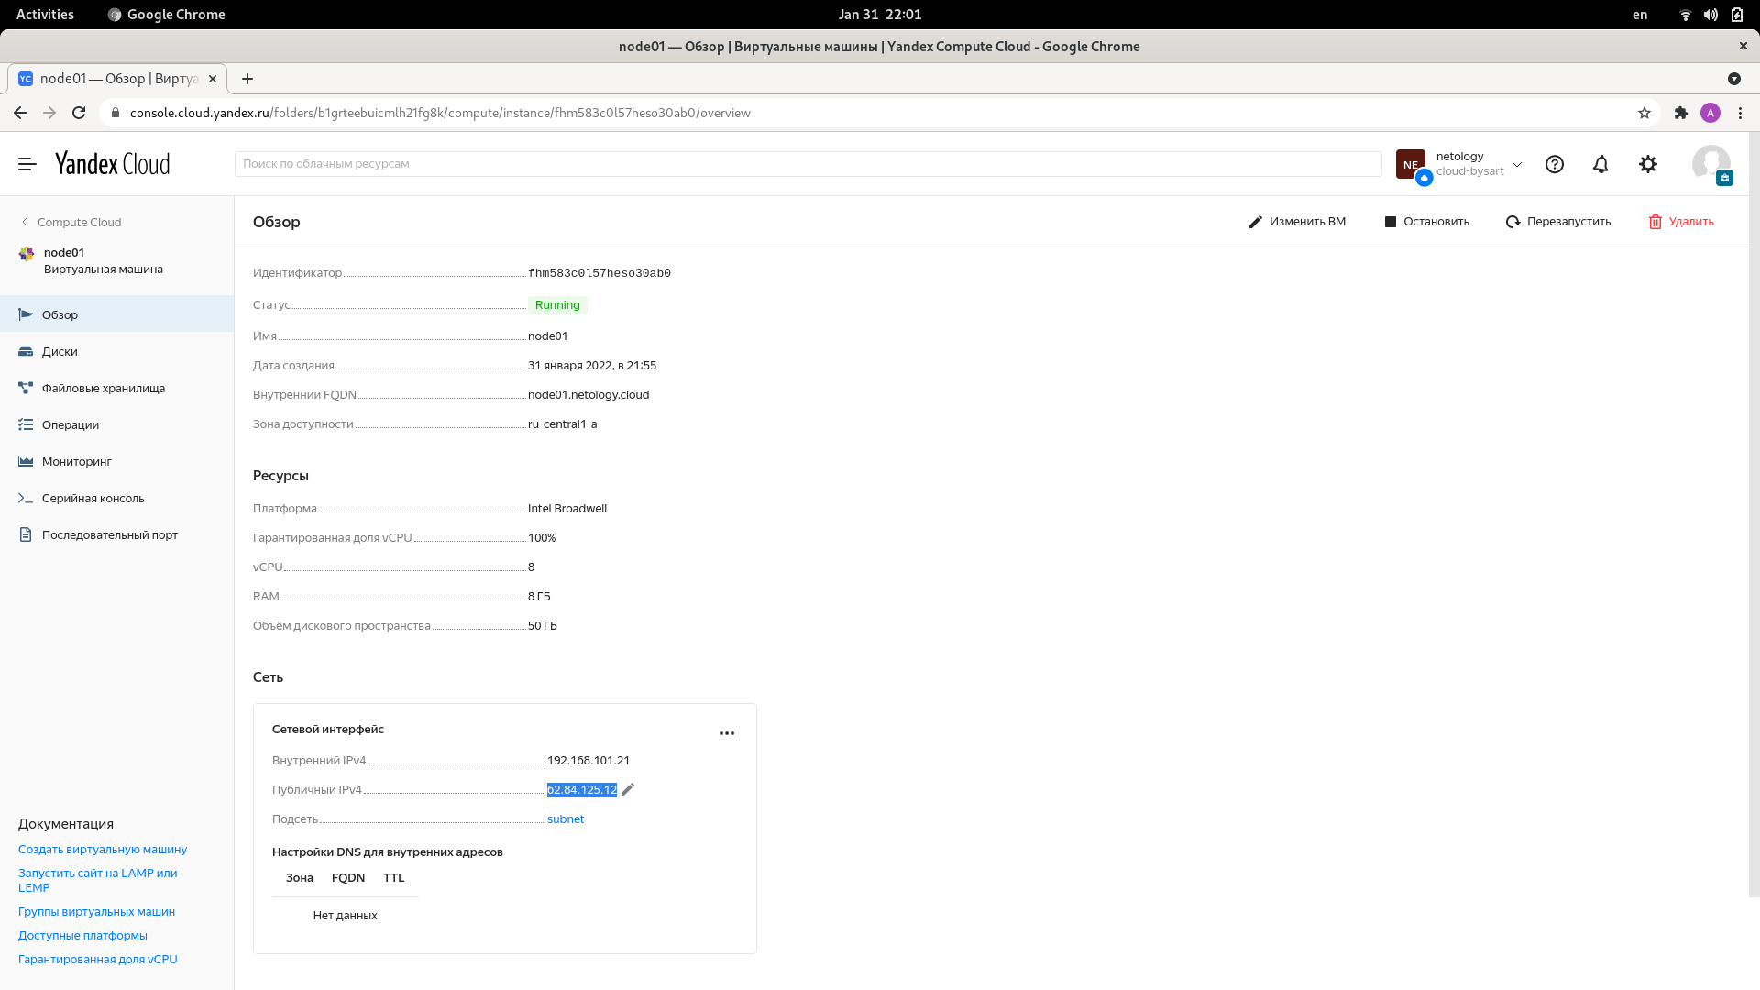Click the cloud resources search field
The image size is (1760, 990).
[x=807, y=164]
